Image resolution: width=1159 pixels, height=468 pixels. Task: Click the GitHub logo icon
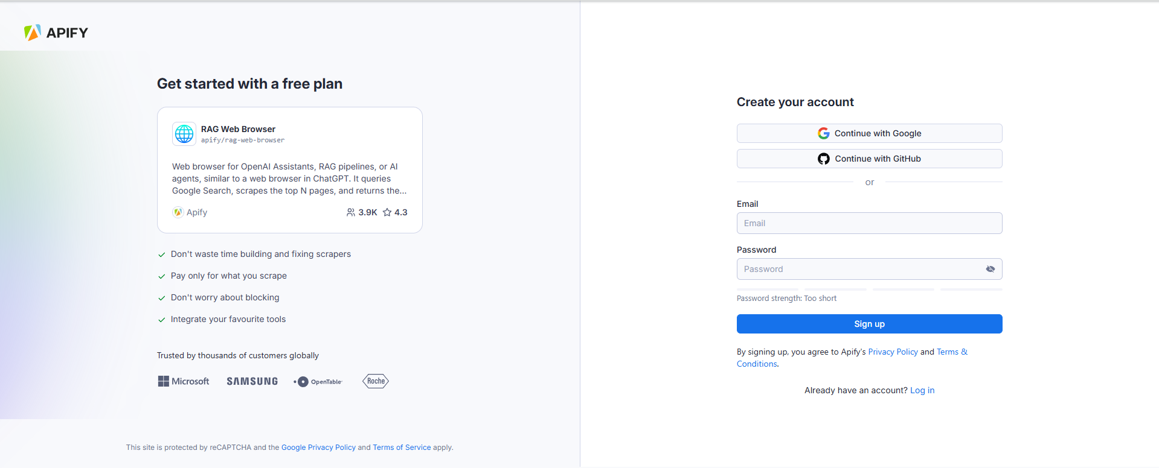coord(823,159)
